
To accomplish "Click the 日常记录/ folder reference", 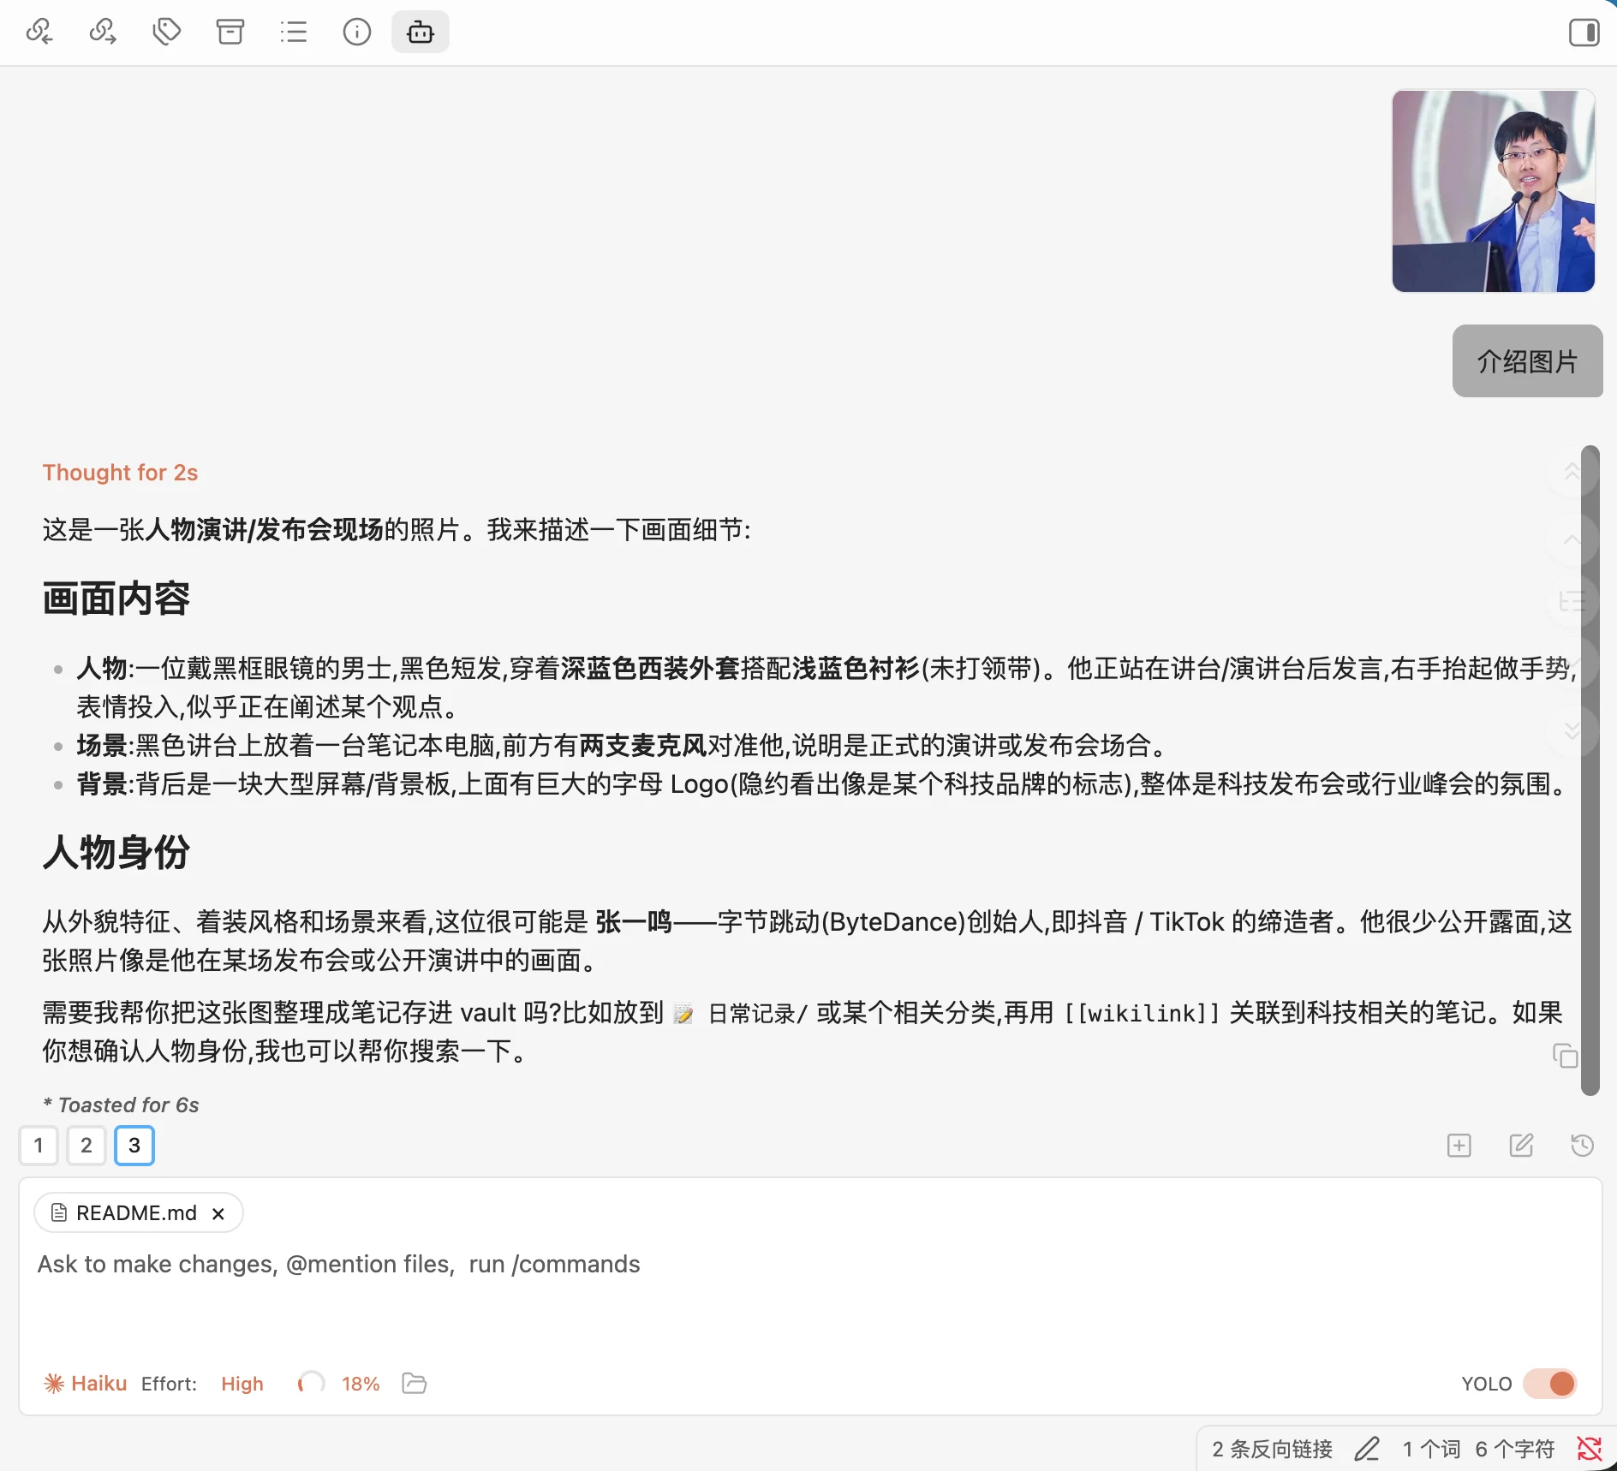I will click(x=740, y=1014).
